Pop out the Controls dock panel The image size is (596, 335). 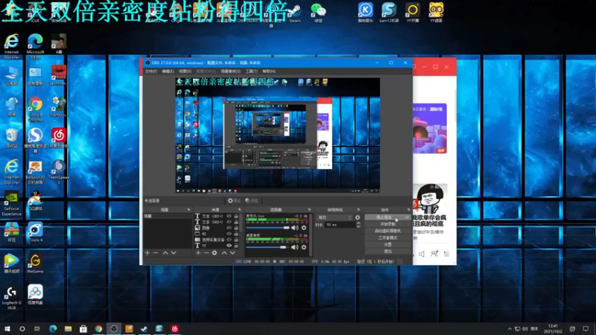coord(408,210)
